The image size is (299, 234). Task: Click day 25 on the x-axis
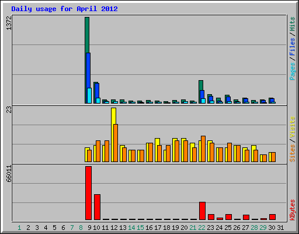click(x=228, y=228)
